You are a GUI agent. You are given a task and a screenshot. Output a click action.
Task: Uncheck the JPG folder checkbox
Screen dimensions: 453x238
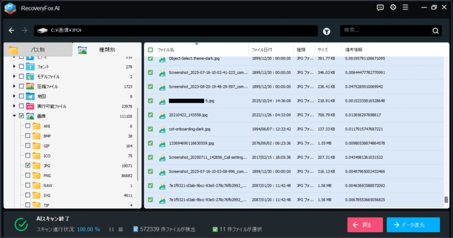coord(28,165)
